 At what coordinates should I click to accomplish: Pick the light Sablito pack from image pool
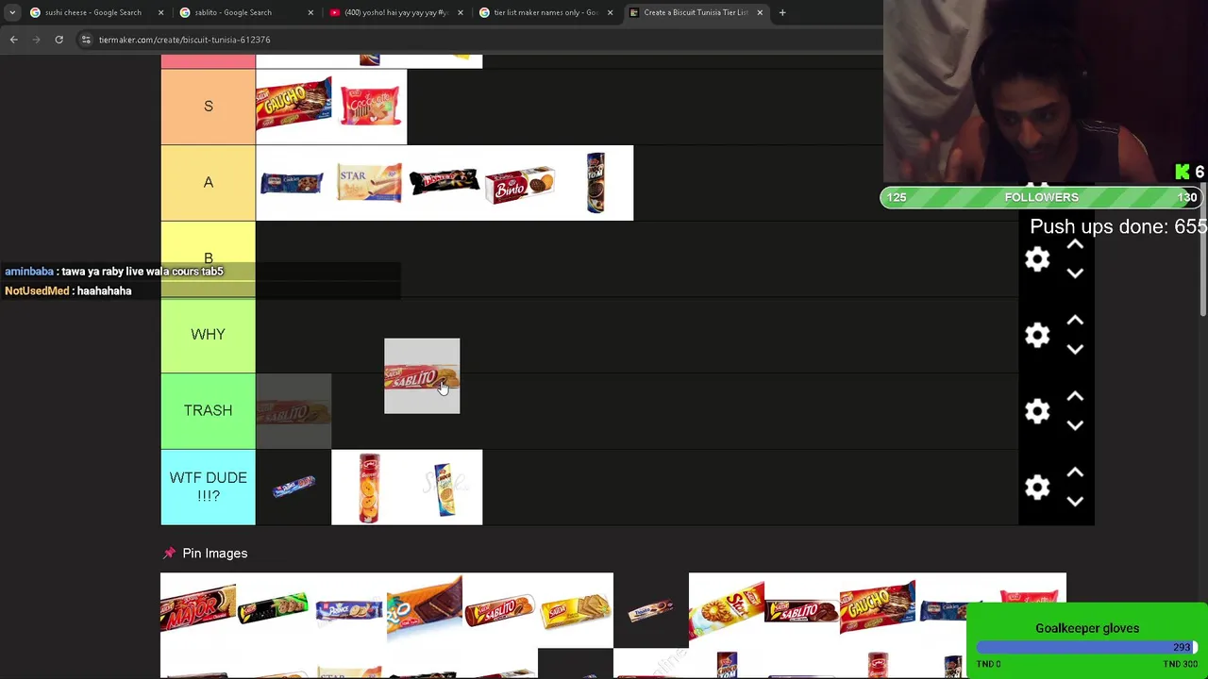[500, 611]
